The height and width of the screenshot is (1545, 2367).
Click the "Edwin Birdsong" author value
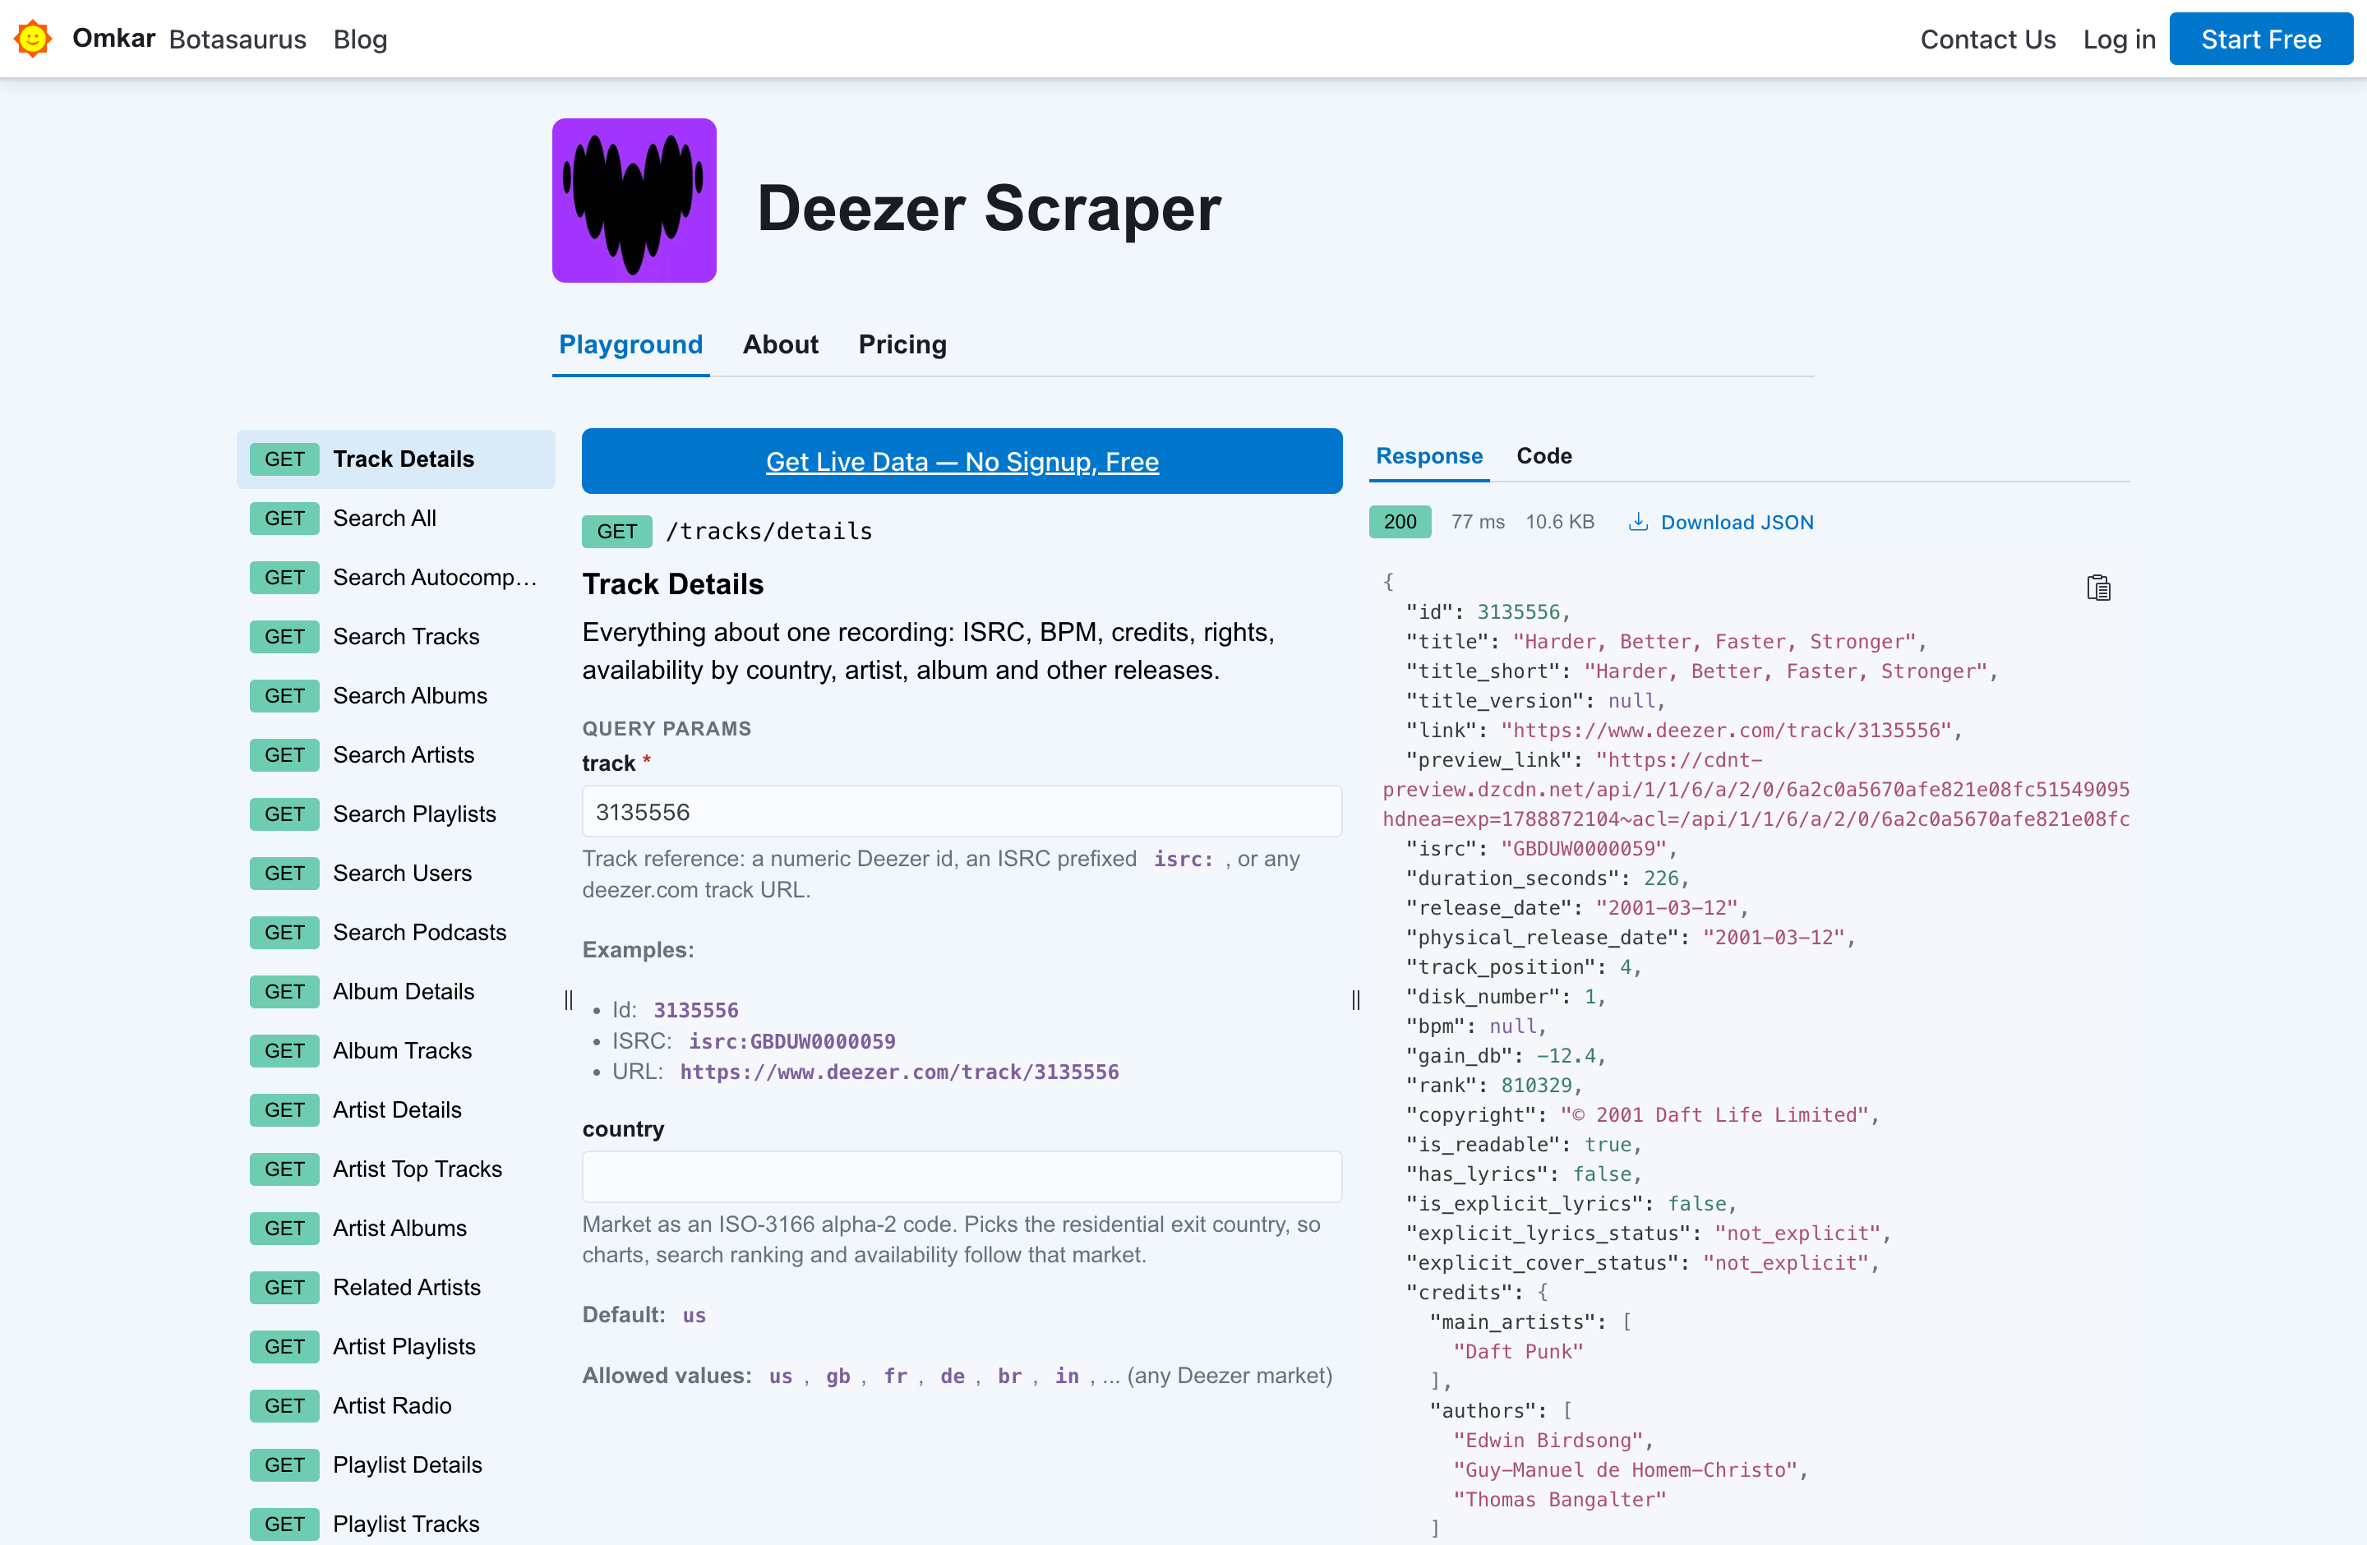(x=1548, y=1441)
